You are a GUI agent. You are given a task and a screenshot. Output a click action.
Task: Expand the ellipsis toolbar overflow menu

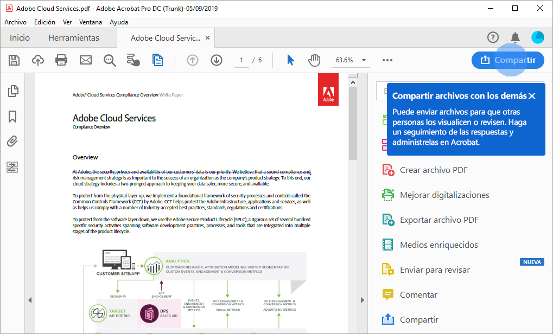387,60
